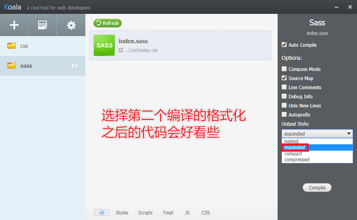Add a new project with plus icon
The width and height of the screenshot is (357, 220).
(x=14, y=25)
